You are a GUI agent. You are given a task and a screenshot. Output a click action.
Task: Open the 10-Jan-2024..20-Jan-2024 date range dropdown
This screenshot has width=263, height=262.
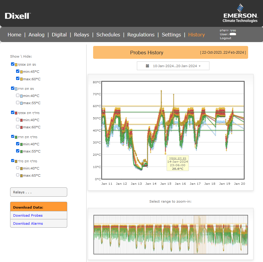coord(173,66)
